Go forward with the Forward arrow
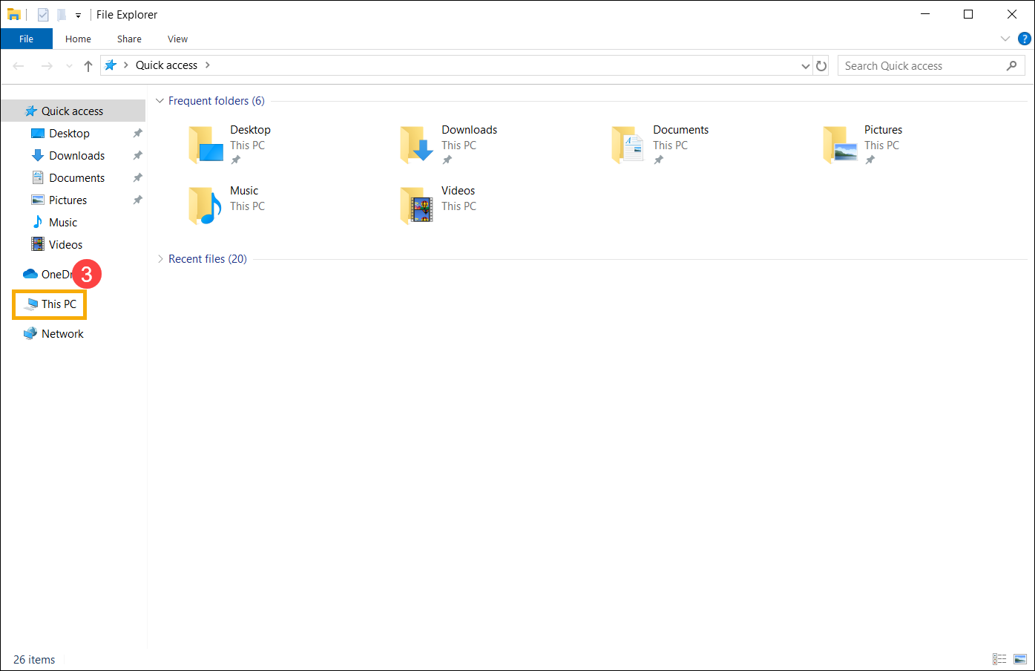 [47, 66]
